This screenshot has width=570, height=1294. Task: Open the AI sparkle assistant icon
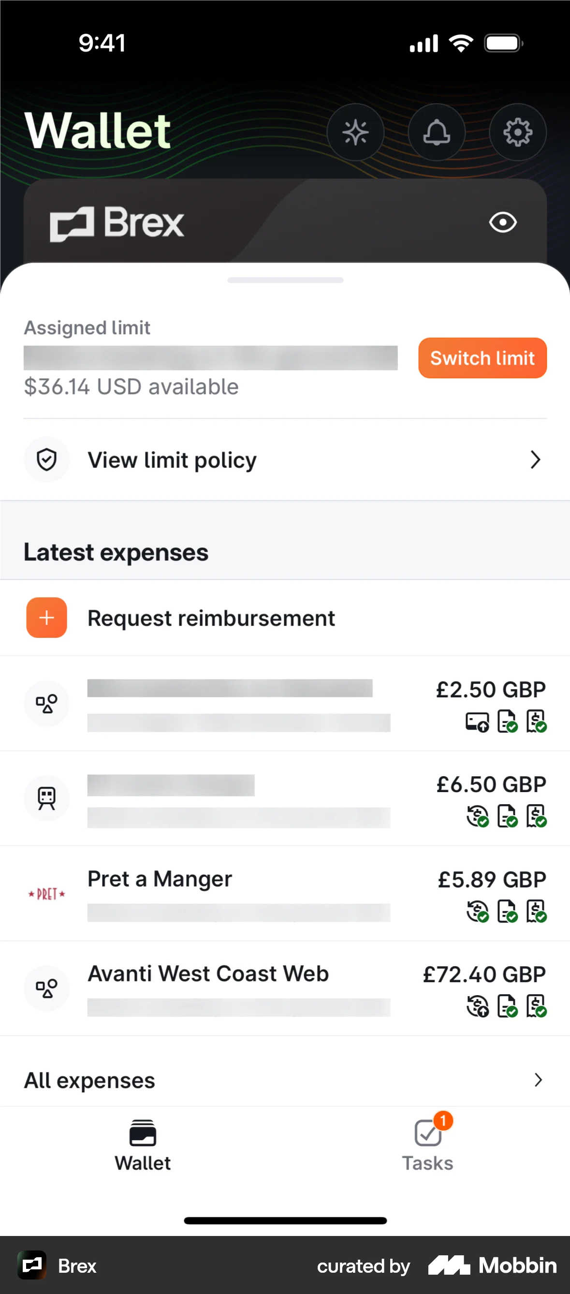[x=355, y=132]
